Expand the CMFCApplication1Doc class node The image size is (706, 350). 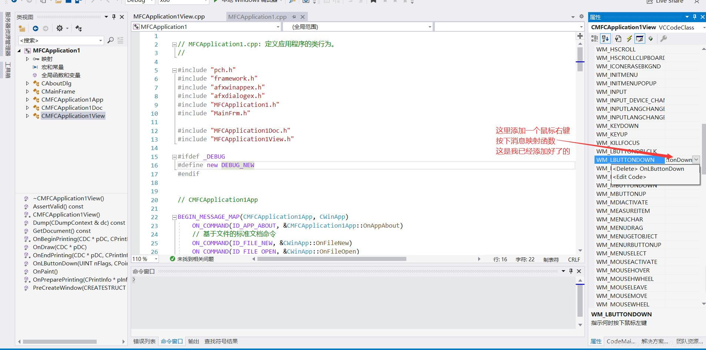point(27,108)
